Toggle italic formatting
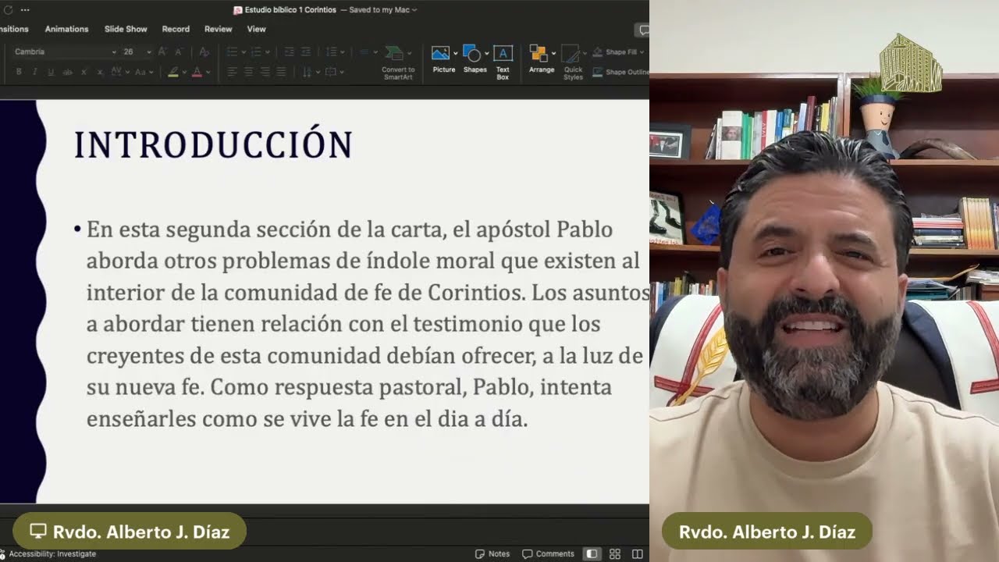 (35, 72)
